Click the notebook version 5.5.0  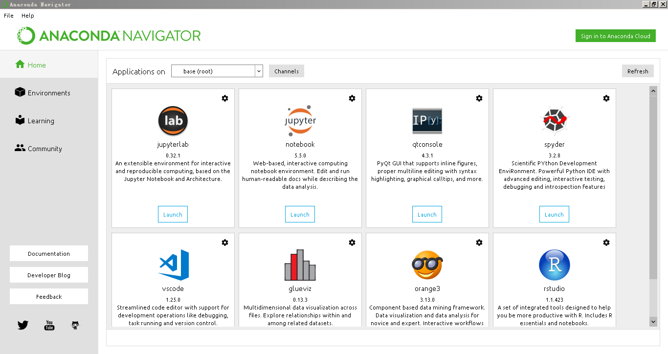pos(300,155)
